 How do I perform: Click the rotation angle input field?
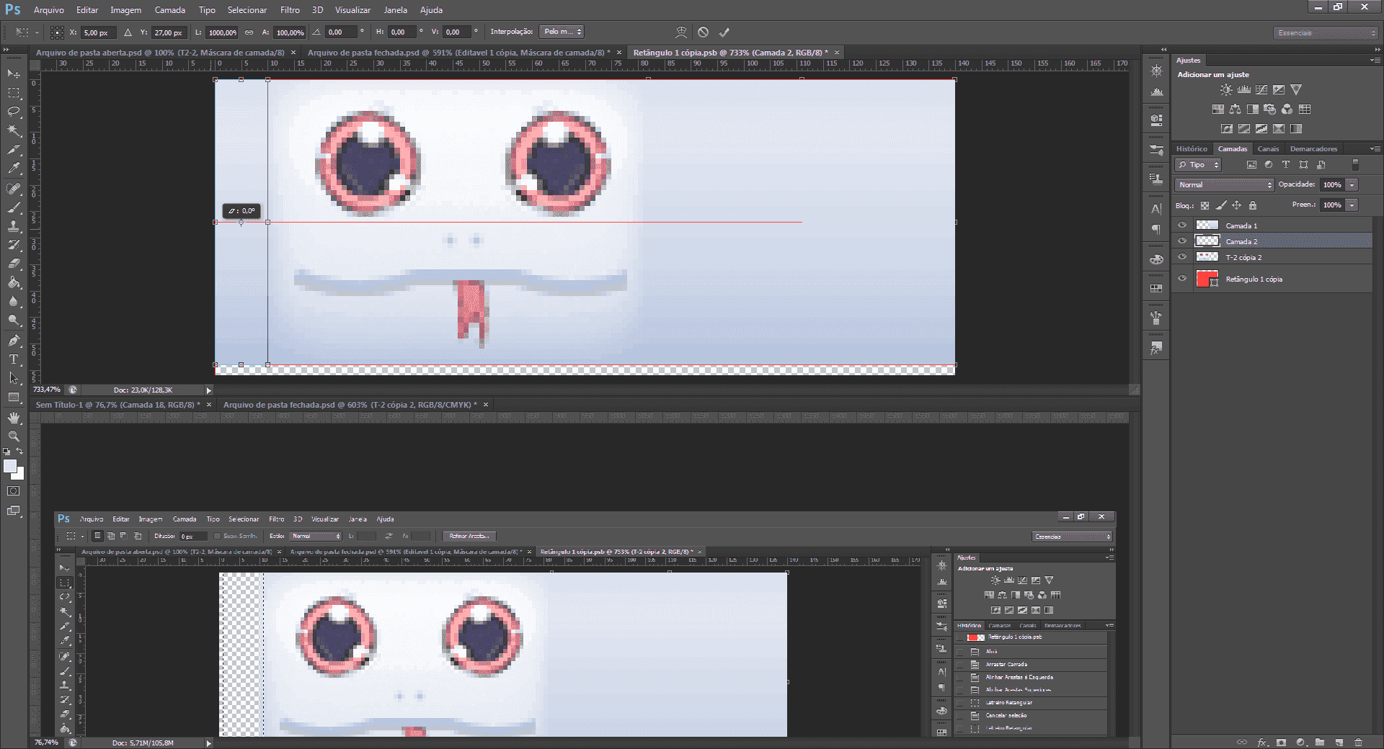tap(342, 32)
